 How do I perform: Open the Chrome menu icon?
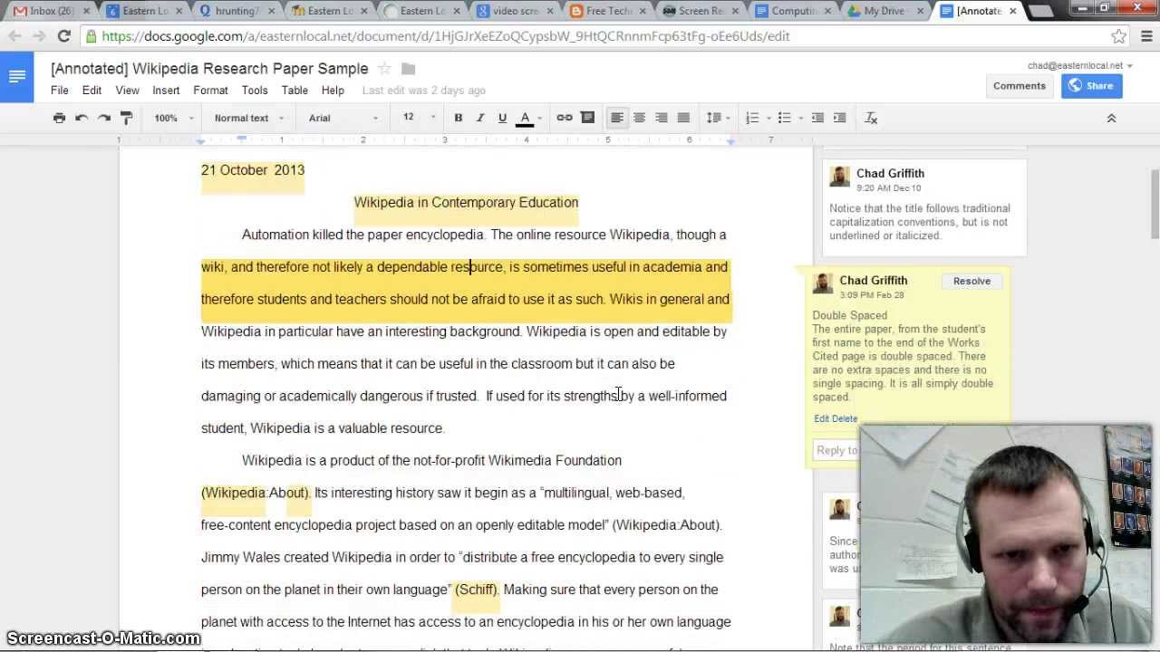[x=1146, y=36]
